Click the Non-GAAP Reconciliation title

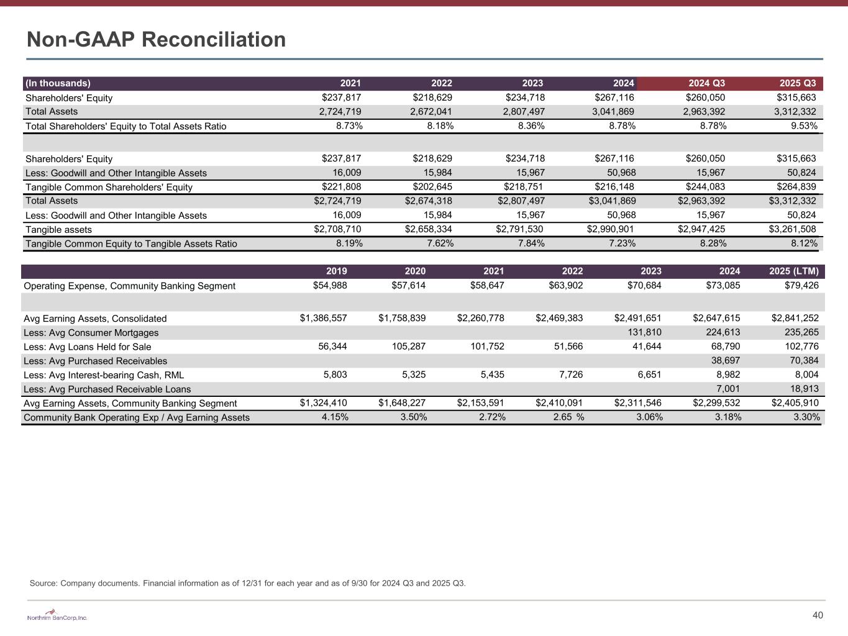coord(156,40)
